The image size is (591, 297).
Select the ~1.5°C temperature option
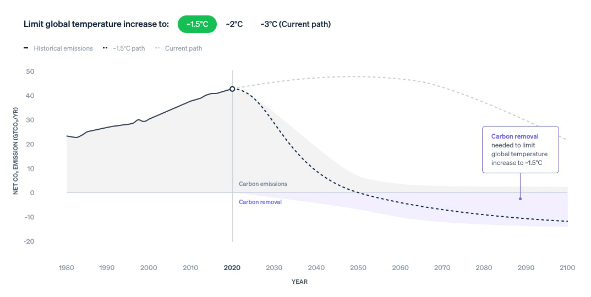pos(197,24)
